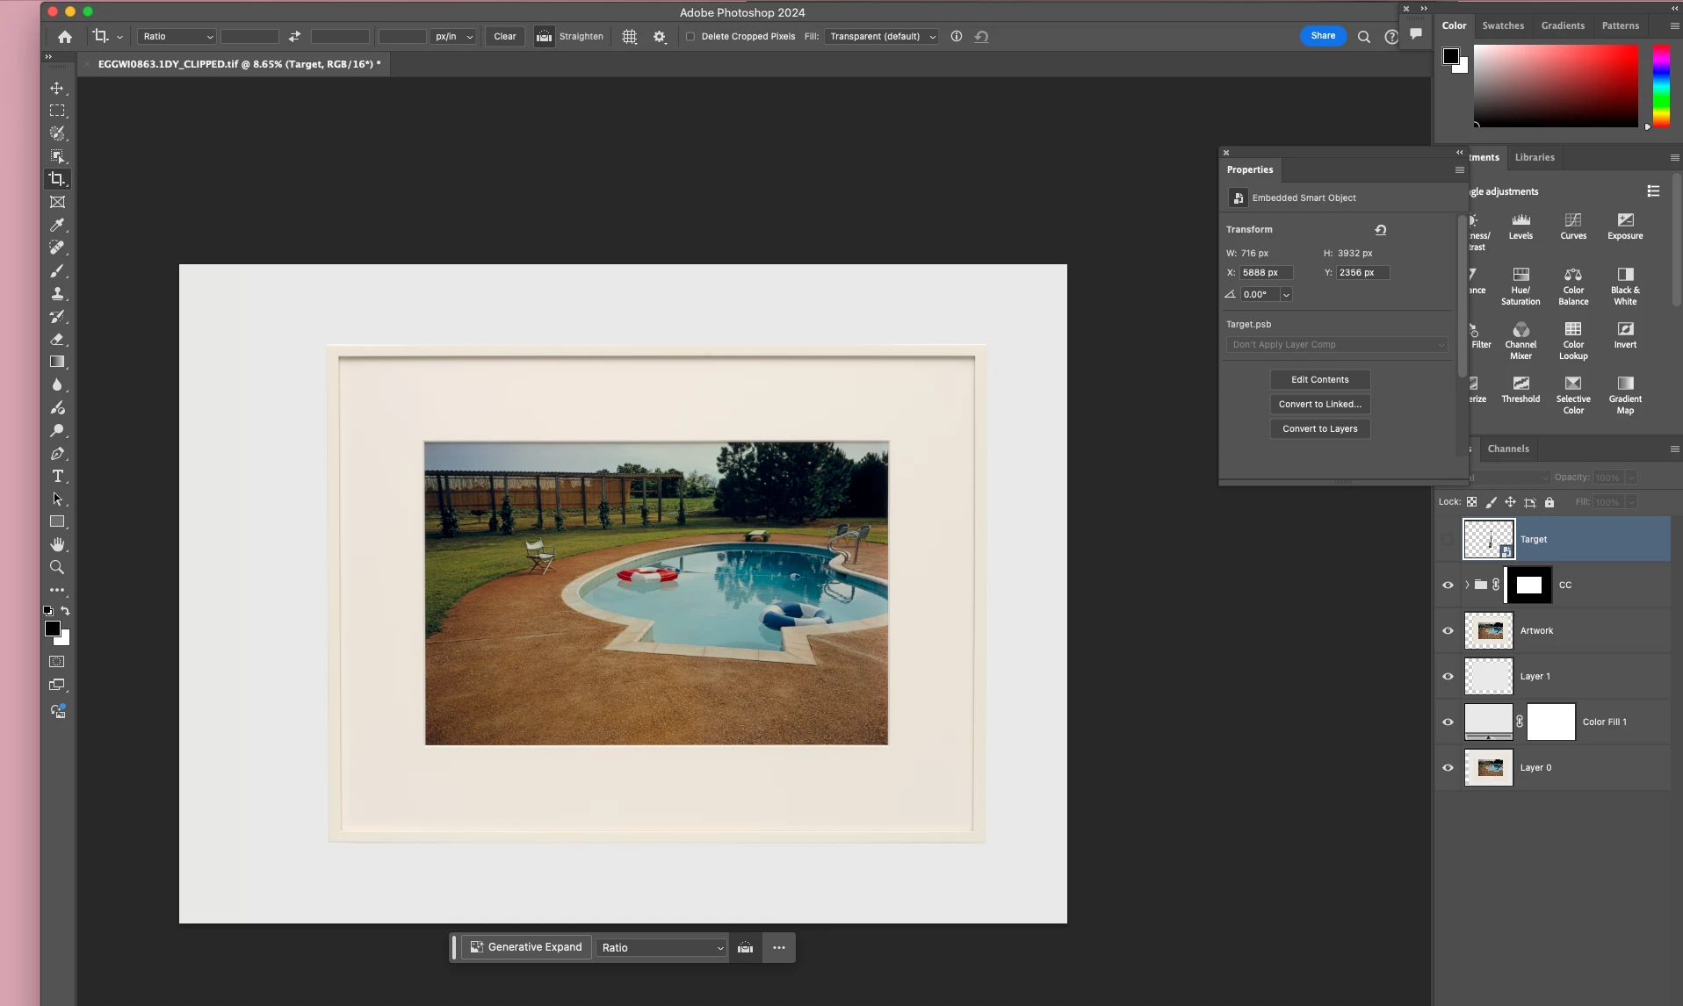Image resolution: width=1683 pixels, height=1006 pixels.
Task: Click the Edit Contents button
Action: 1319,380
